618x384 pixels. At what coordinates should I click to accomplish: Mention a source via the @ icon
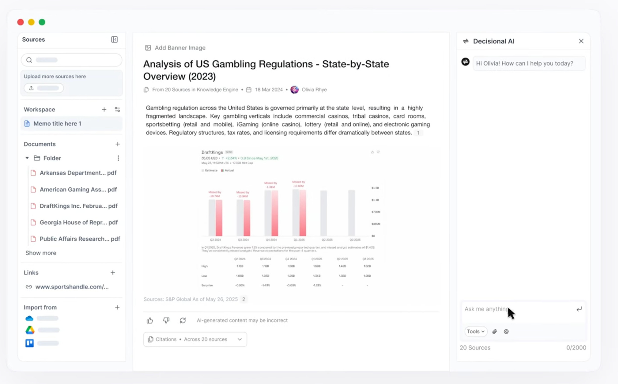[x=506, y=332]
